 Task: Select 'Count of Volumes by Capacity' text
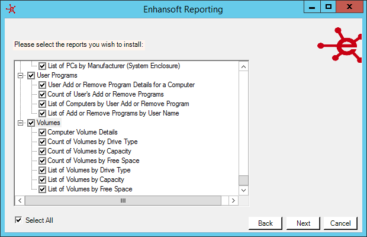pos(89,151)
